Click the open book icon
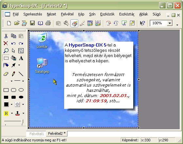 40,23
